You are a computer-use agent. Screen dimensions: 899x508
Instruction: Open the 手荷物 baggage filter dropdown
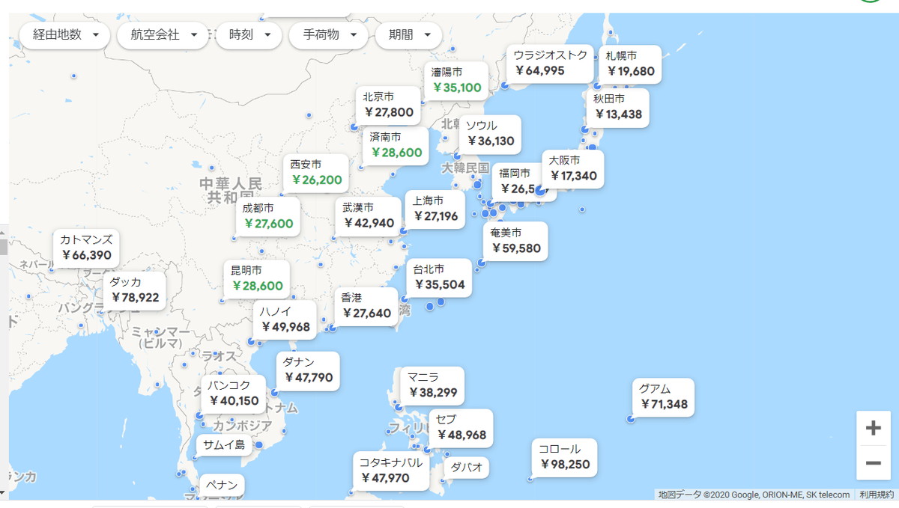[x=328, y=34]
